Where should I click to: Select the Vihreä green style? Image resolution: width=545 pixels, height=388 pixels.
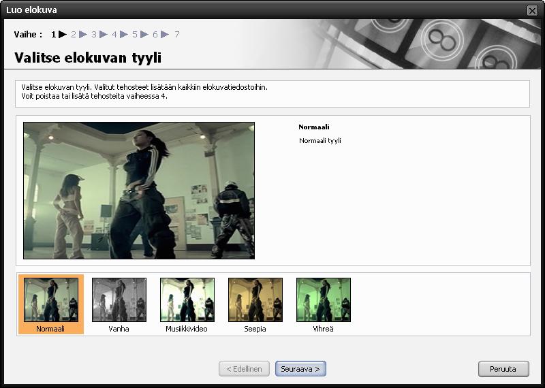324,300
